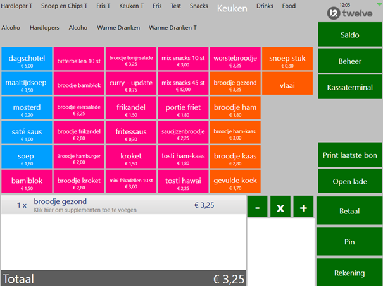The image size is (383, 286).
Task: Click the Rekening button
Action: pos(349,273)
